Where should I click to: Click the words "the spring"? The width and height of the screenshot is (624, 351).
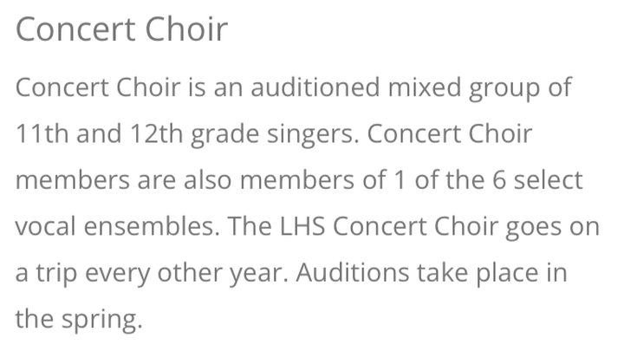[78, 320]
